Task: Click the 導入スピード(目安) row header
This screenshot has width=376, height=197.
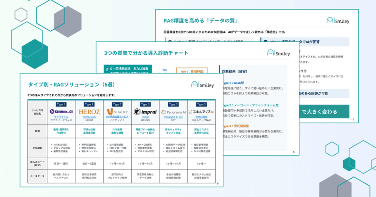Action: coord(38,164)
